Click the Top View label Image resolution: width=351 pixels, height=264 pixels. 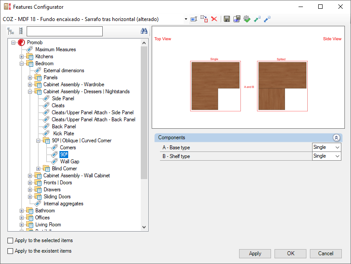click(163, 39)
